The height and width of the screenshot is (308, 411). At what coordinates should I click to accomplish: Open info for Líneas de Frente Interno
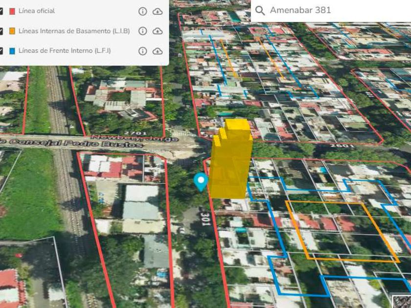click(142, 51)
